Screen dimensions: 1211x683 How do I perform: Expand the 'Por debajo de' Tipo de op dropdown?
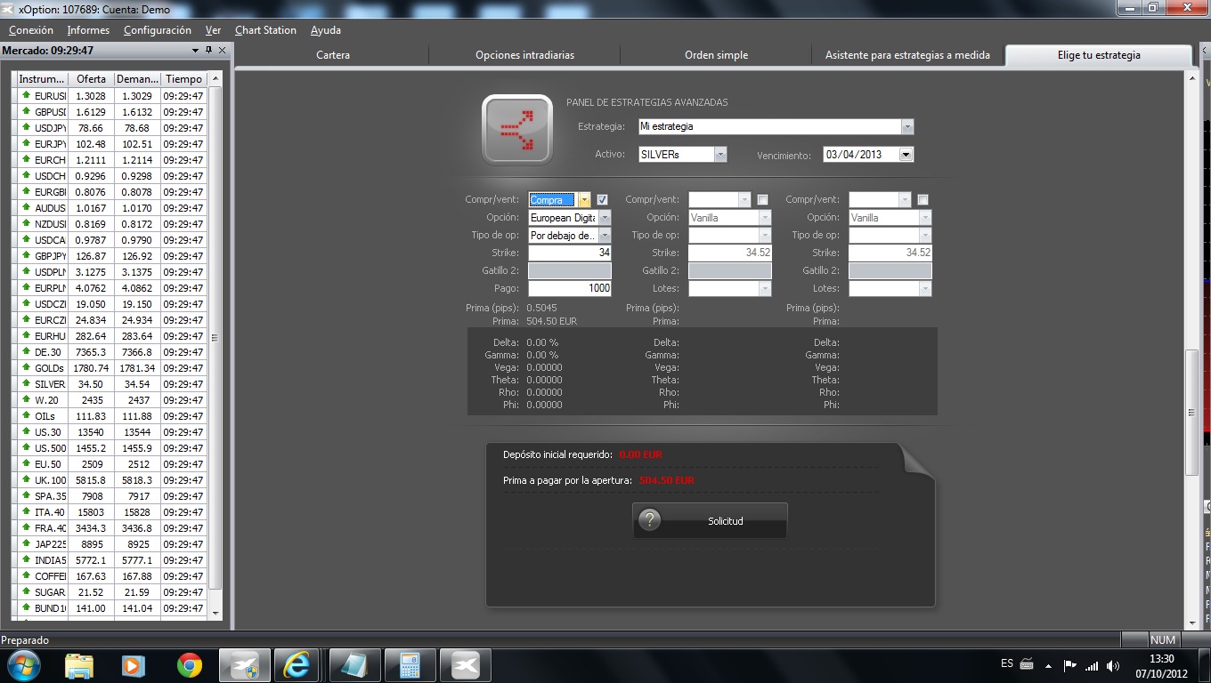(x=605, y=235)
